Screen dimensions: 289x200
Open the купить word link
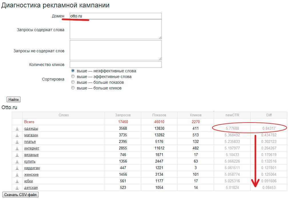(30, 161)
